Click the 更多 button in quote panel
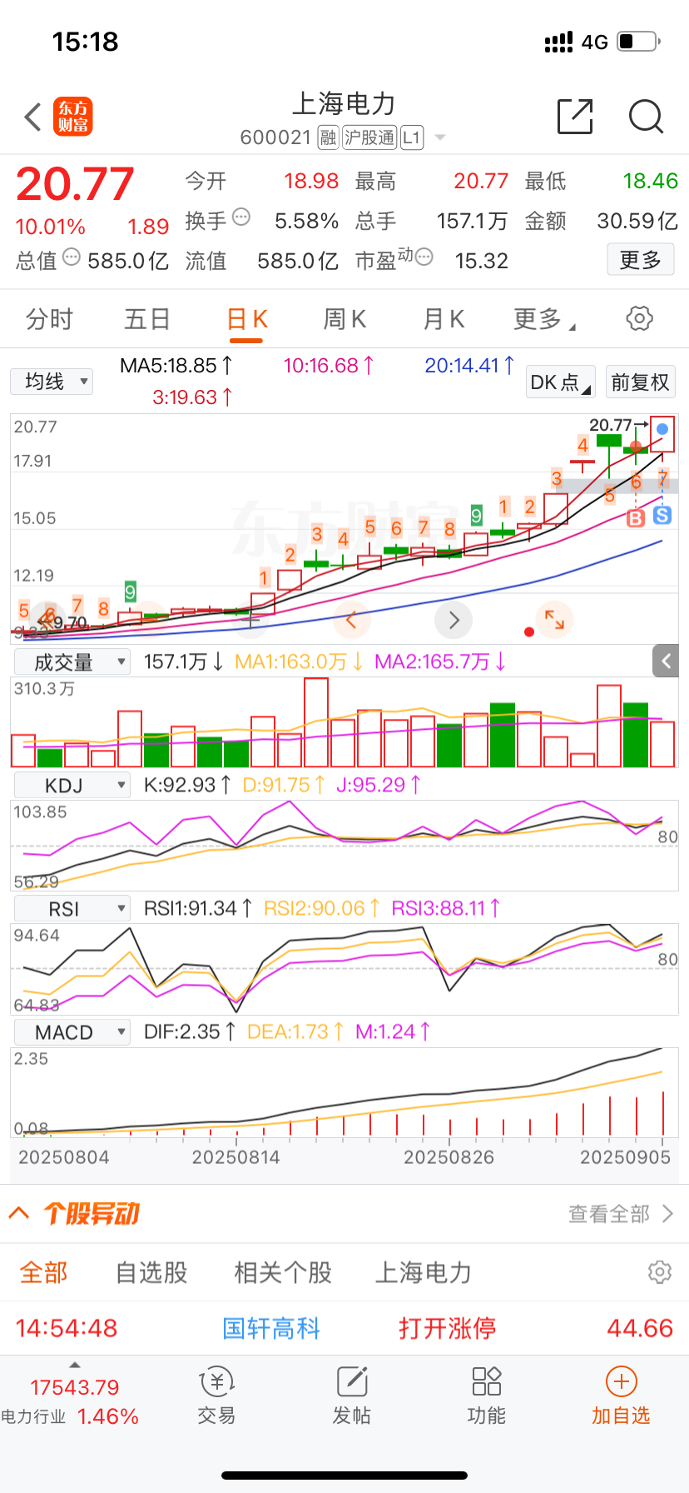Screen dimensions: 689x1493 coord(641,260)
